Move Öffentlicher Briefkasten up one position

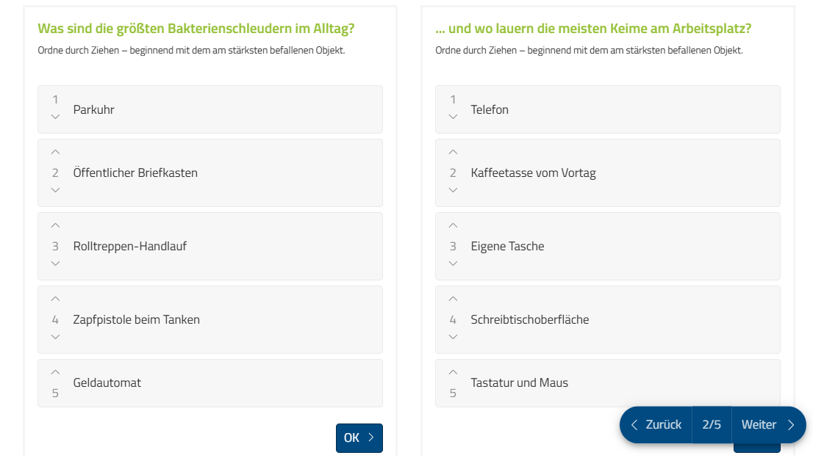[55, 152]
